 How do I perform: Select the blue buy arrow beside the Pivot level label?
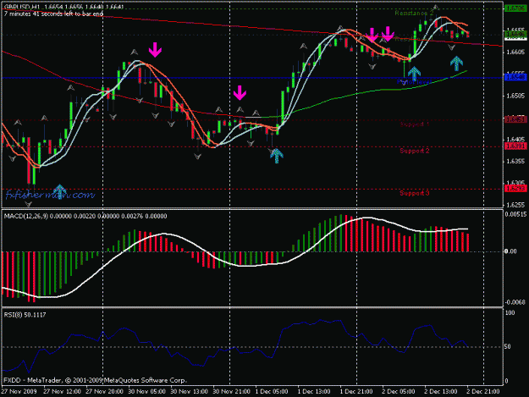414,74
